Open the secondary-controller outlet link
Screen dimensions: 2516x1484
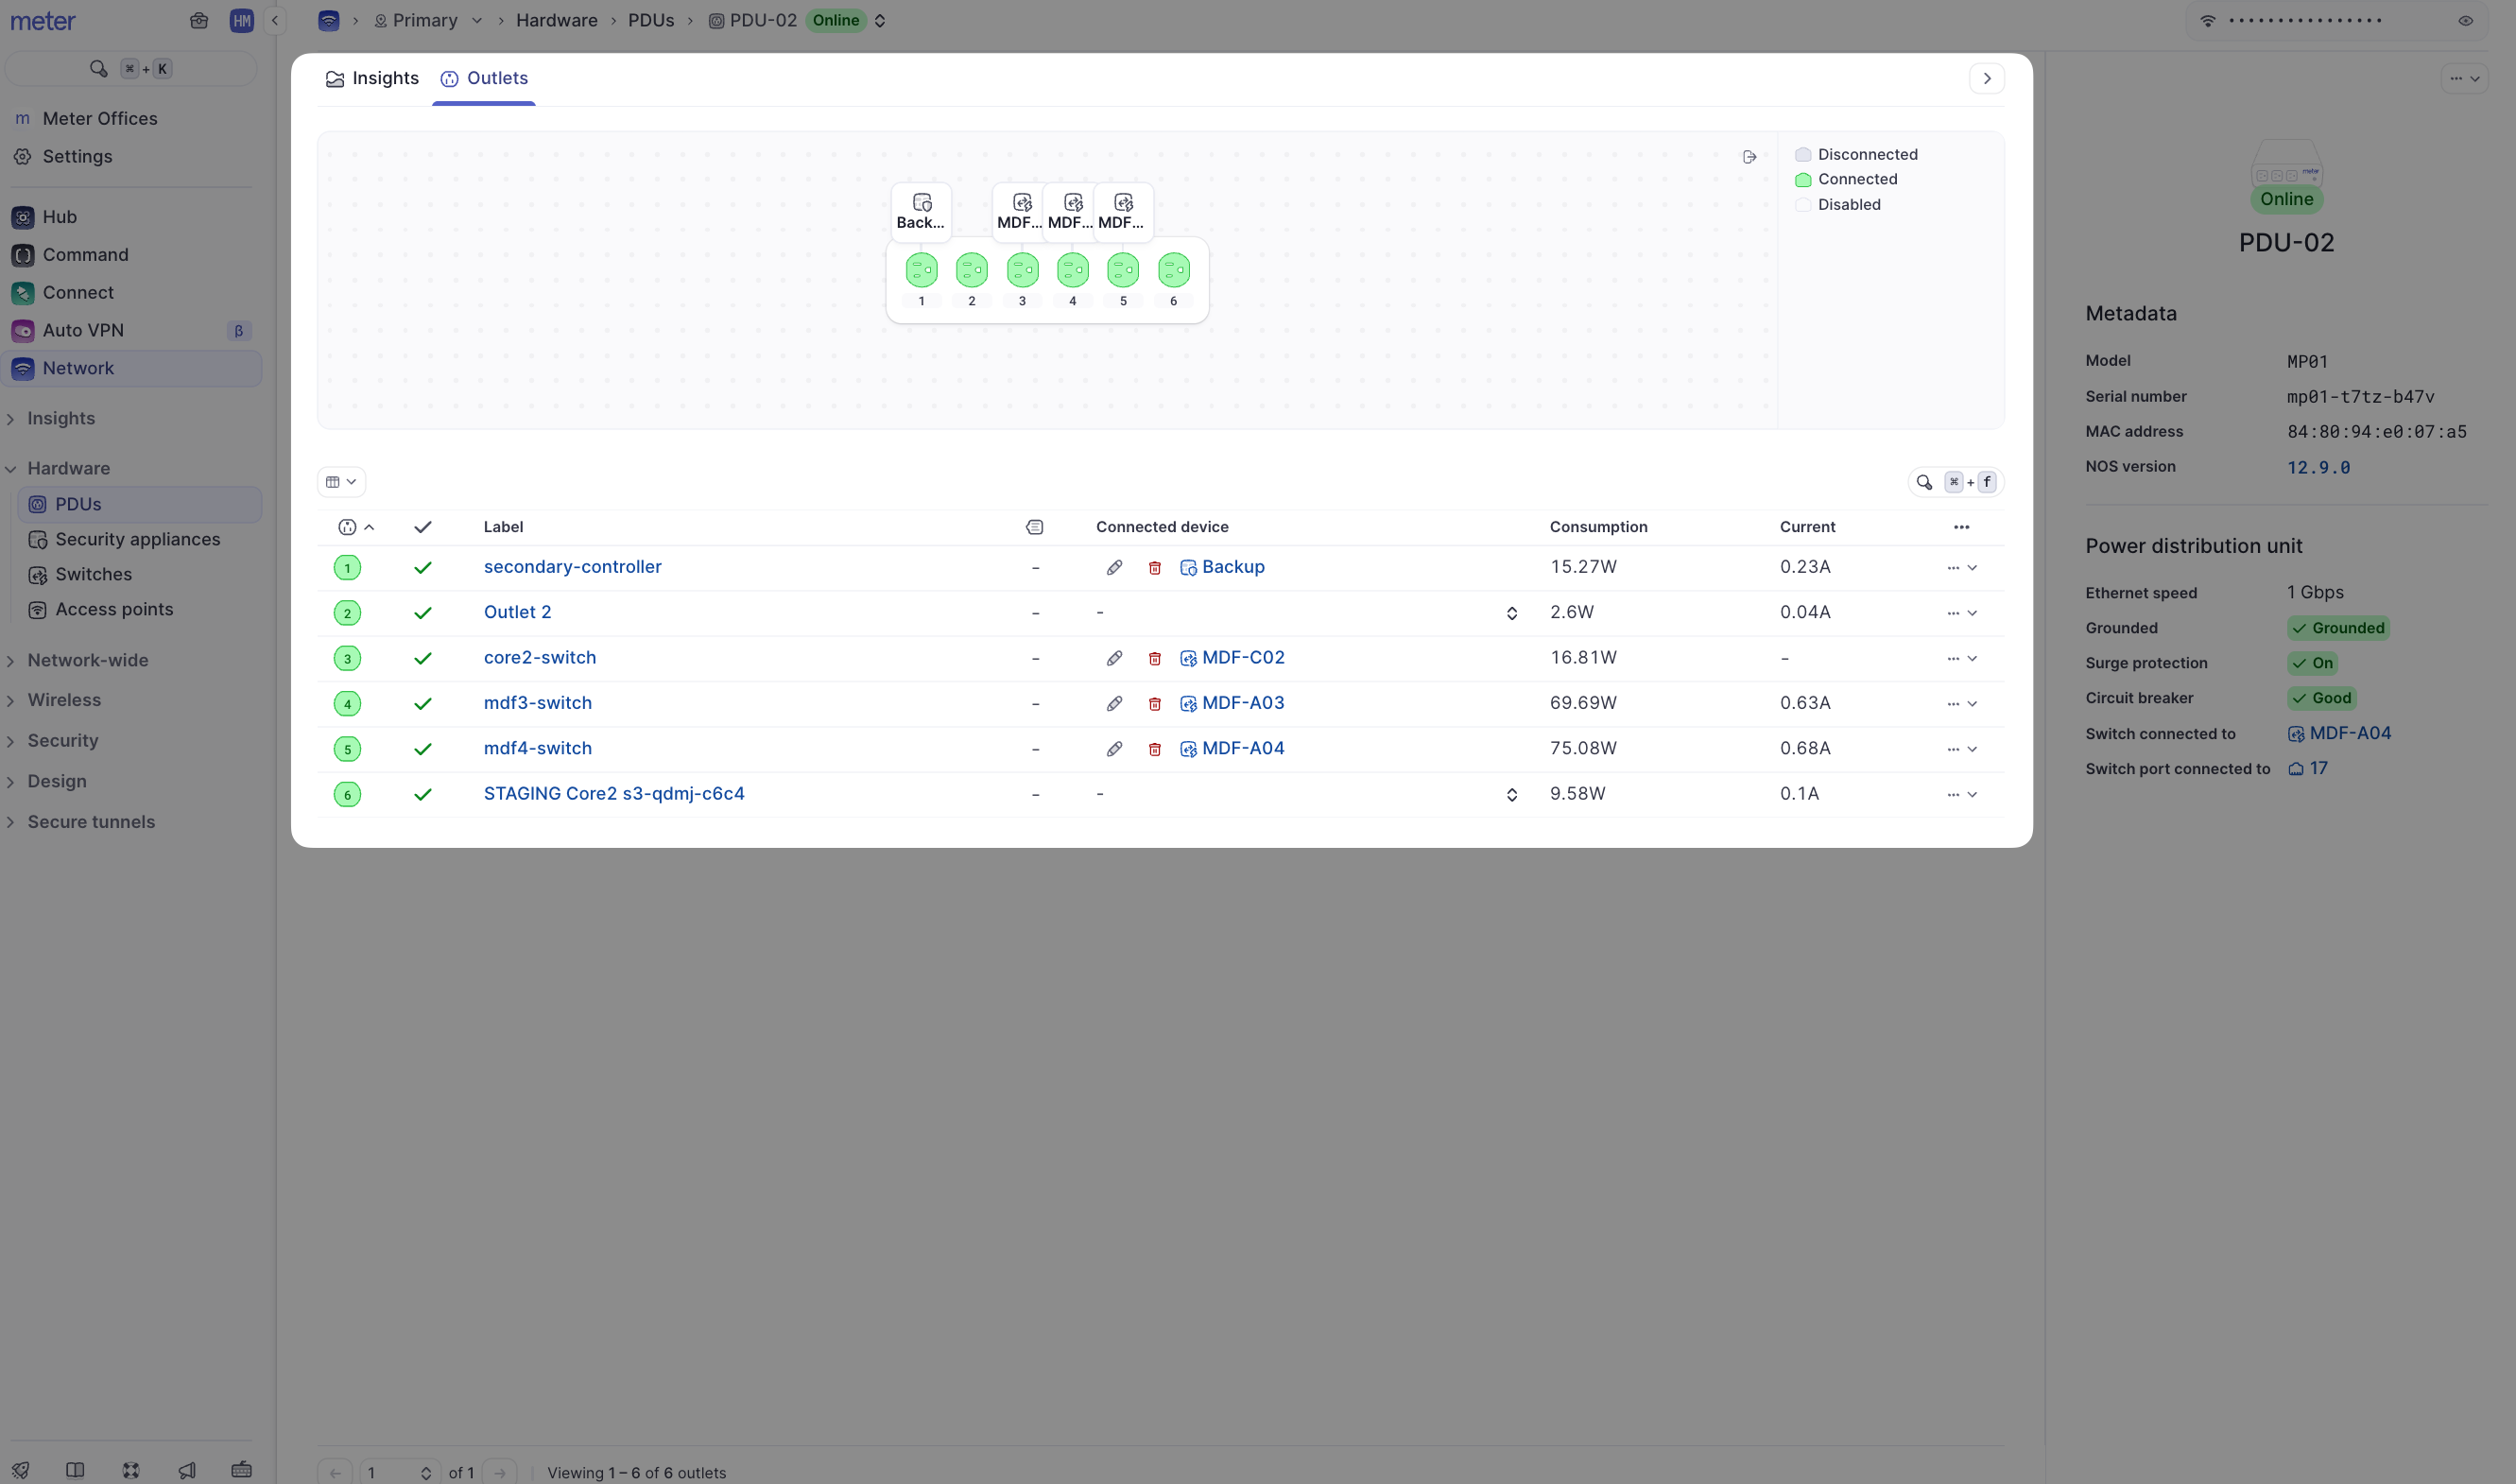coord(572,567)
